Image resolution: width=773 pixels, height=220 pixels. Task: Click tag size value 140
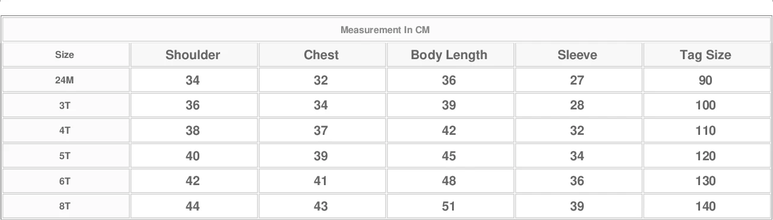705,206
